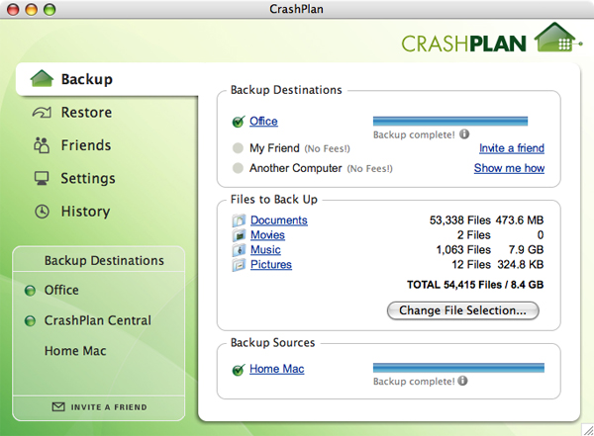This screenshot has width=594, height=436.
Task: Select the Another Computer radio button
Action: coord(238,169)
